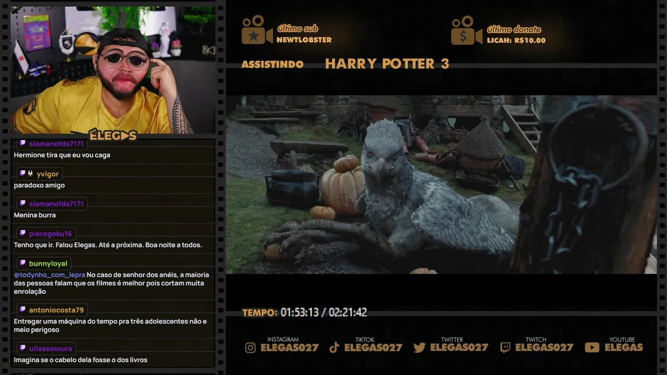667x375 pixels.
Task: Click chat message 'Menina burra'
Action: pos(34,215)
